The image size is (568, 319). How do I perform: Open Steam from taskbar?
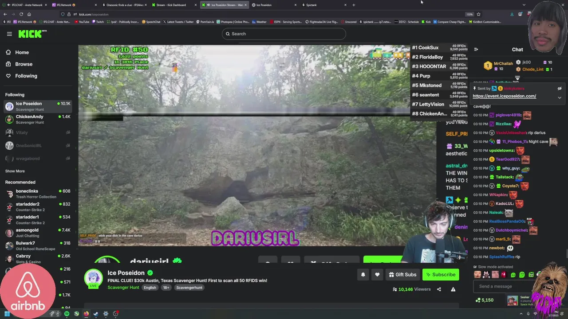pyautogui.click(x=96, y=314)
